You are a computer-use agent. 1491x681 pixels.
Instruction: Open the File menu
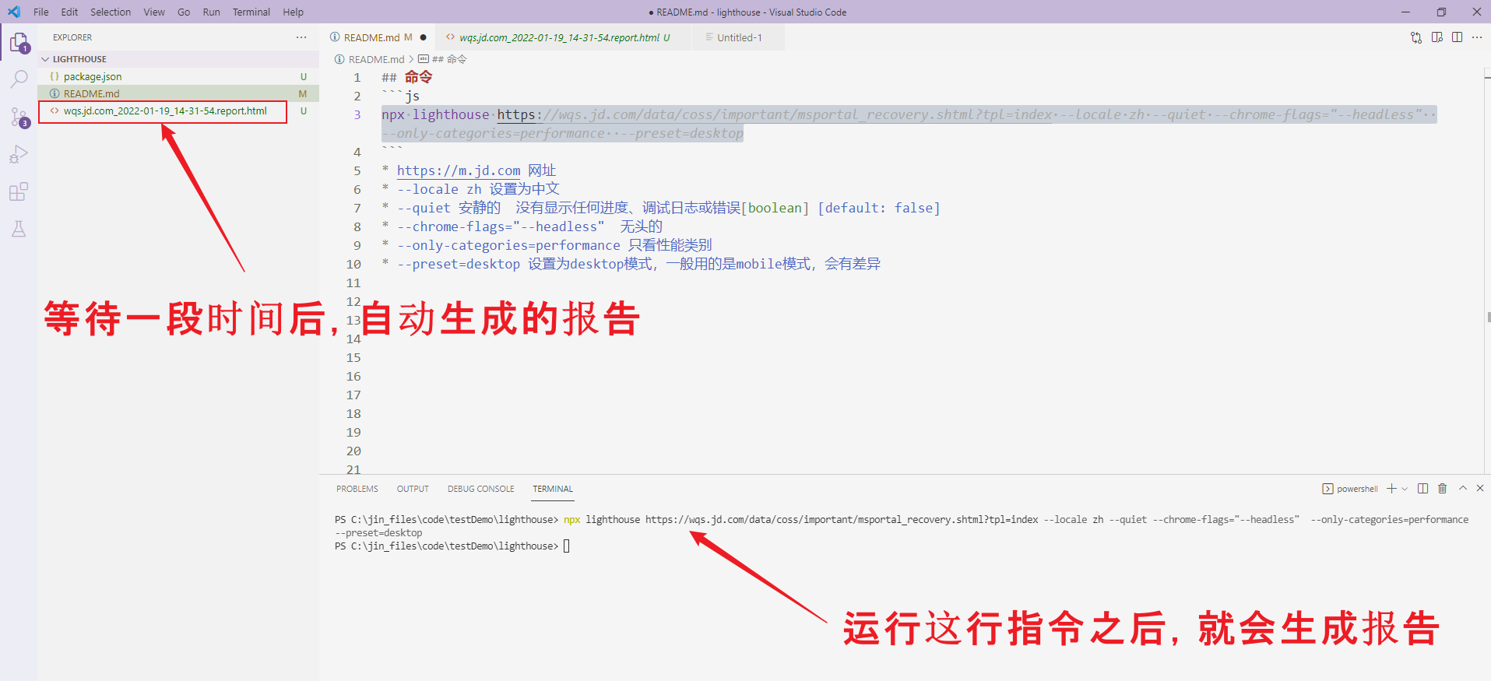41,12
